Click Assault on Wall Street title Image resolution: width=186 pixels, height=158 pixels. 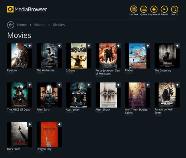(x=164, y=111)
